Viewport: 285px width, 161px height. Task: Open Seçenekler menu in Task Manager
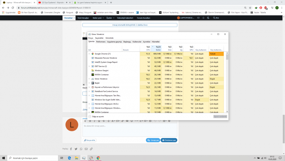click(99, 38)
